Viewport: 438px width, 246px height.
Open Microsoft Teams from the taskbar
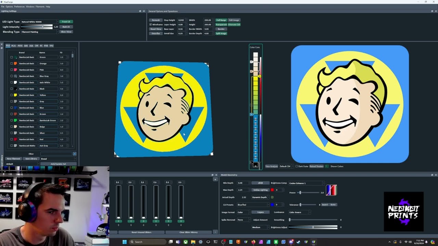pyautogui.click(x=178, y=242)
